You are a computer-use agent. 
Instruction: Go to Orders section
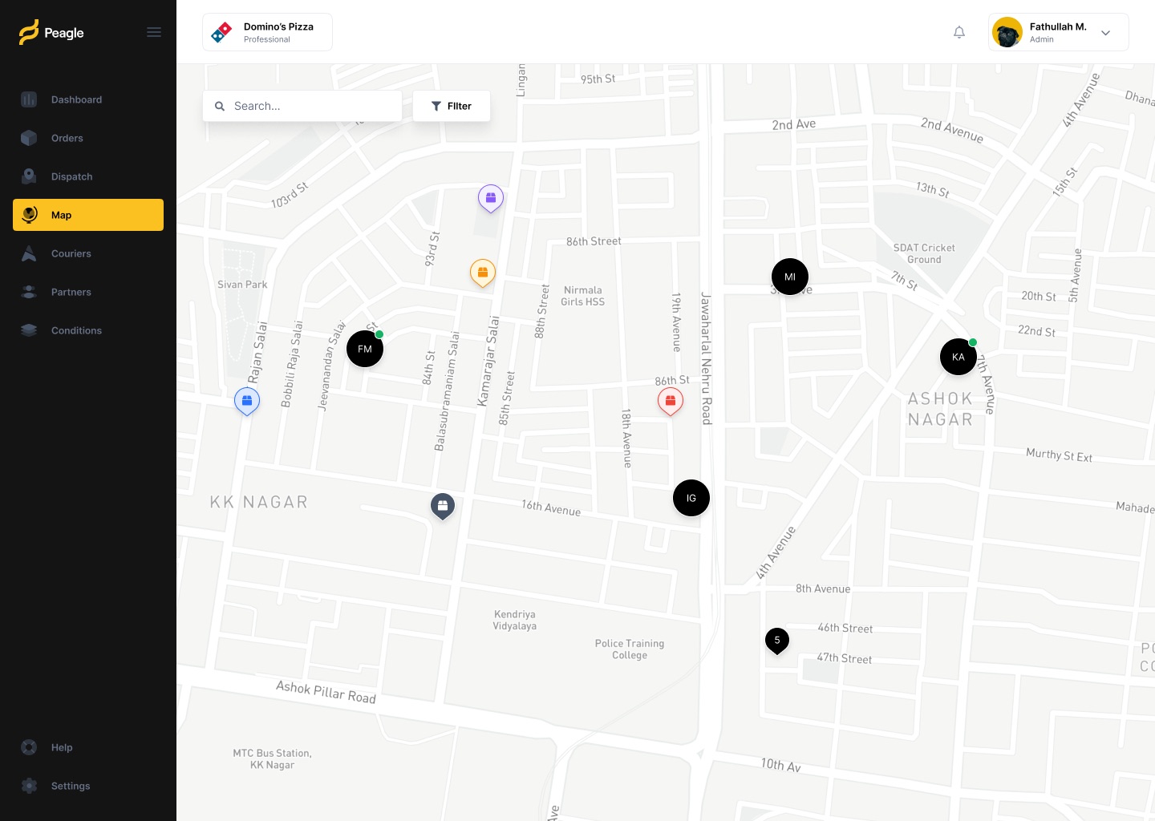click(x=88, y=138)
